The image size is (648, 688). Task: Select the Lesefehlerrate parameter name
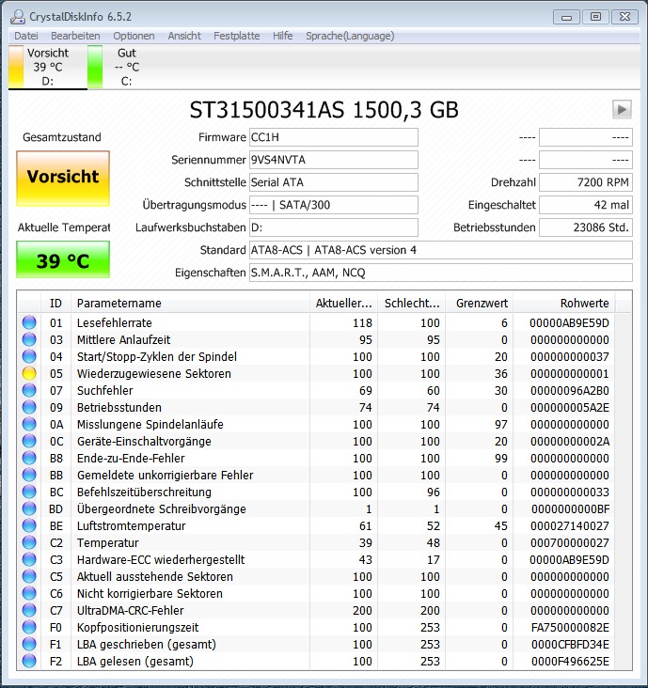115,323
